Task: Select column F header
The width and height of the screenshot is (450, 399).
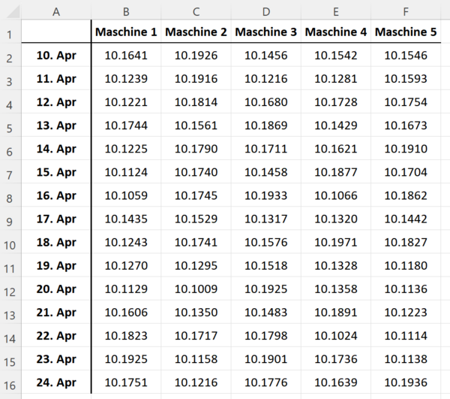Action: 406,11
